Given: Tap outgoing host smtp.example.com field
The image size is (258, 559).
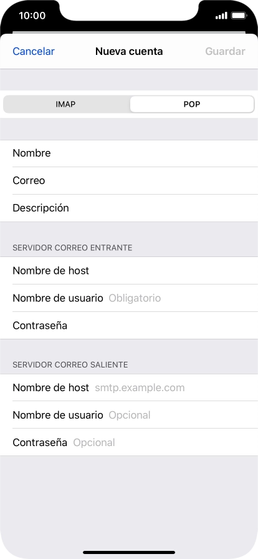Looking at the screenshot, I should pos(129,387).
